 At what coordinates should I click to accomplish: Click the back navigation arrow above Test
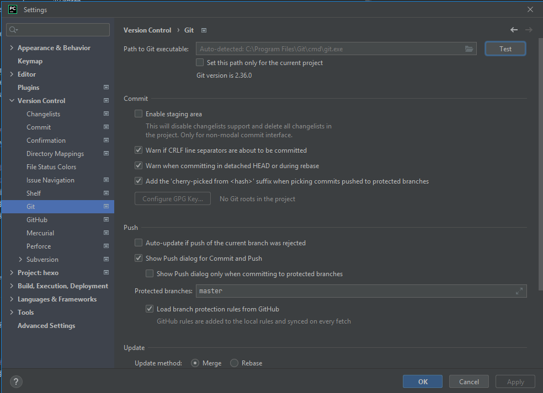coord(514,30)
